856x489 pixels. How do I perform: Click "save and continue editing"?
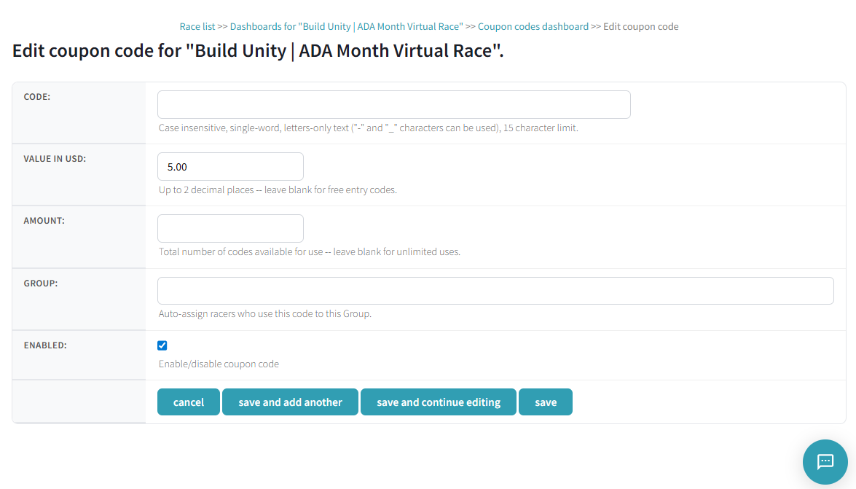click(x=438, y=402)
